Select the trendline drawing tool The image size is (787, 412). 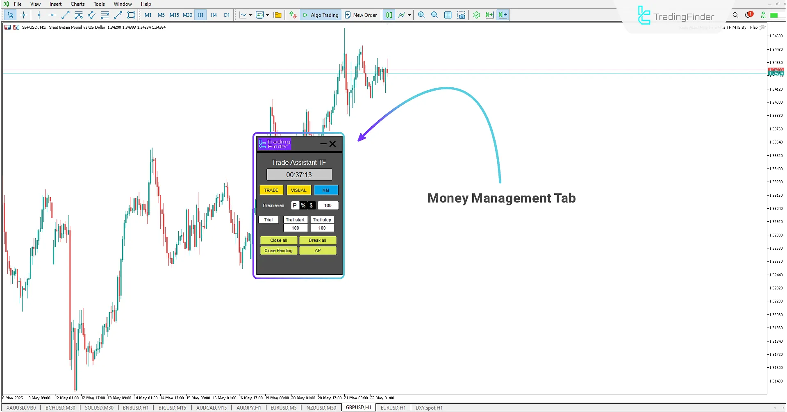[x=65, y=15]
